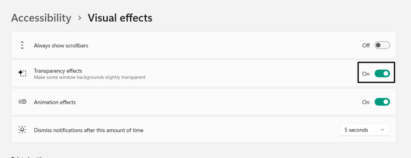Select the Animation effects label

tap(55, 102)
